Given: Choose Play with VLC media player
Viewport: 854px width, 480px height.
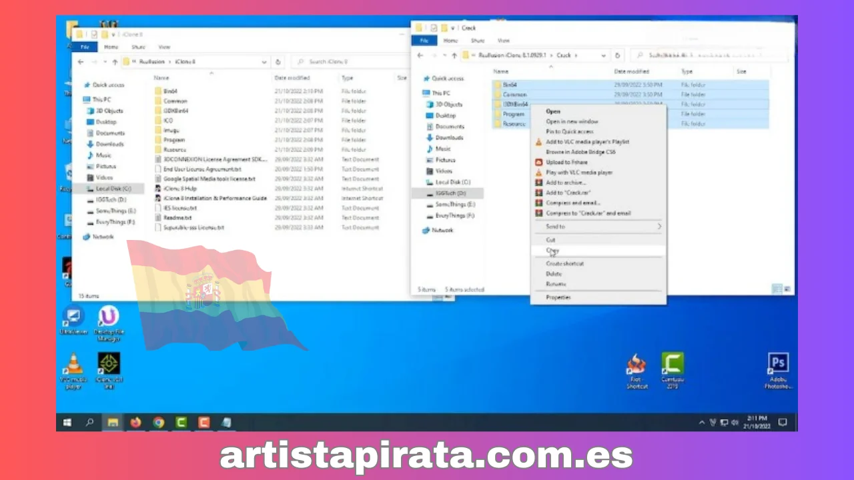Looking at the screenshot, I should click(x=599, y=173).
